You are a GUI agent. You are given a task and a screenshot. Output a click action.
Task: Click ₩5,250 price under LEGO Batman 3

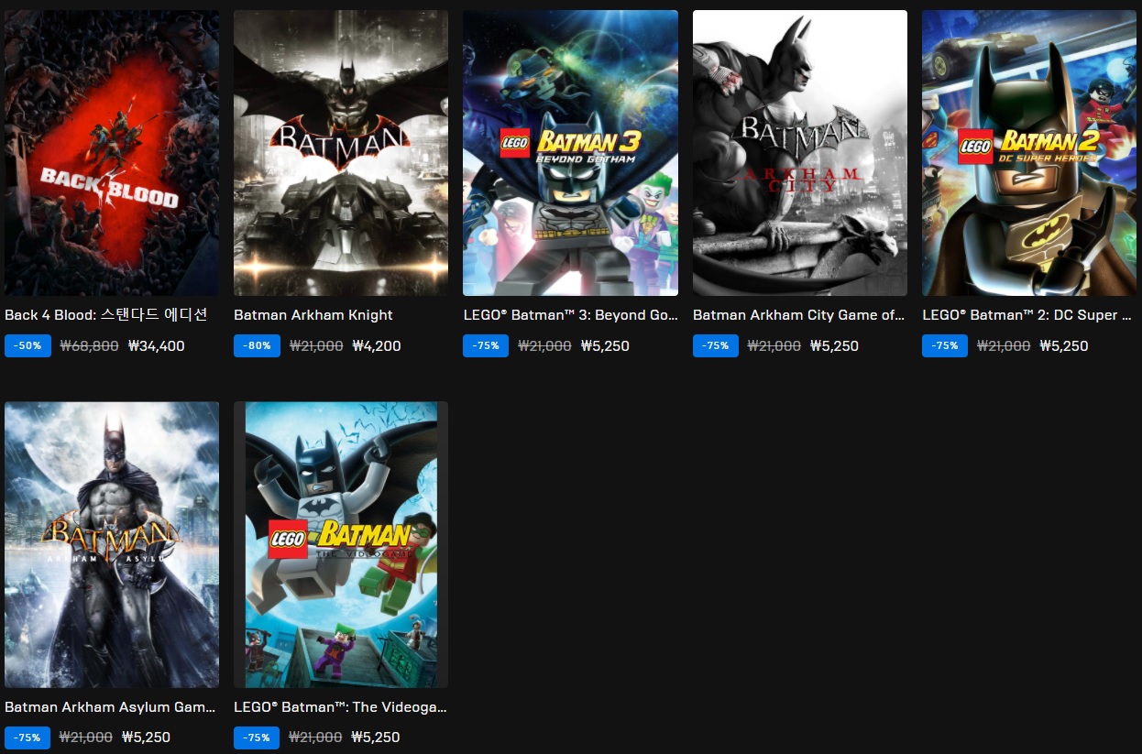[x=605, y=346]
